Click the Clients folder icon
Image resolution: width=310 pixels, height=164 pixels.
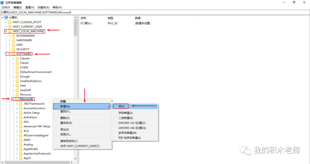17,63
